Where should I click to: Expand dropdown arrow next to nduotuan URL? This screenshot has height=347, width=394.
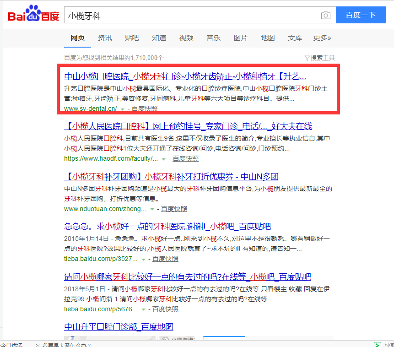pyautogui.click(x=152, y=210)
